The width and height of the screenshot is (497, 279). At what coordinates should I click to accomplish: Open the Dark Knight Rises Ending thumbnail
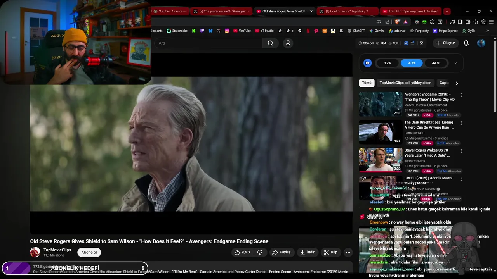[381, 132]
